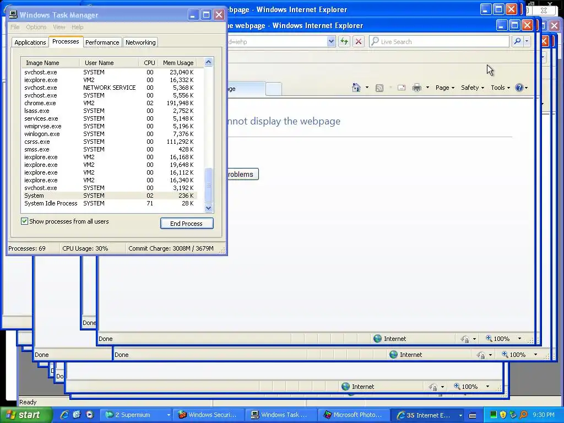This screenshot has height=423, width=564.
Task: Click the End Process button
Action: point(187,224)
